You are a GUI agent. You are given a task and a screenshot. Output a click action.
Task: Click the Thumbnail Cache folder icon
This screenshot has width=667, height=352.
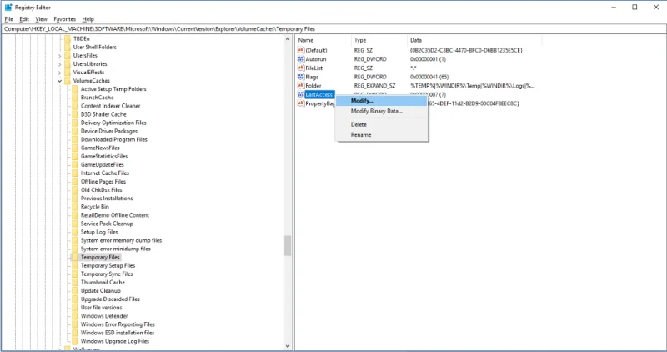(74, 282)
